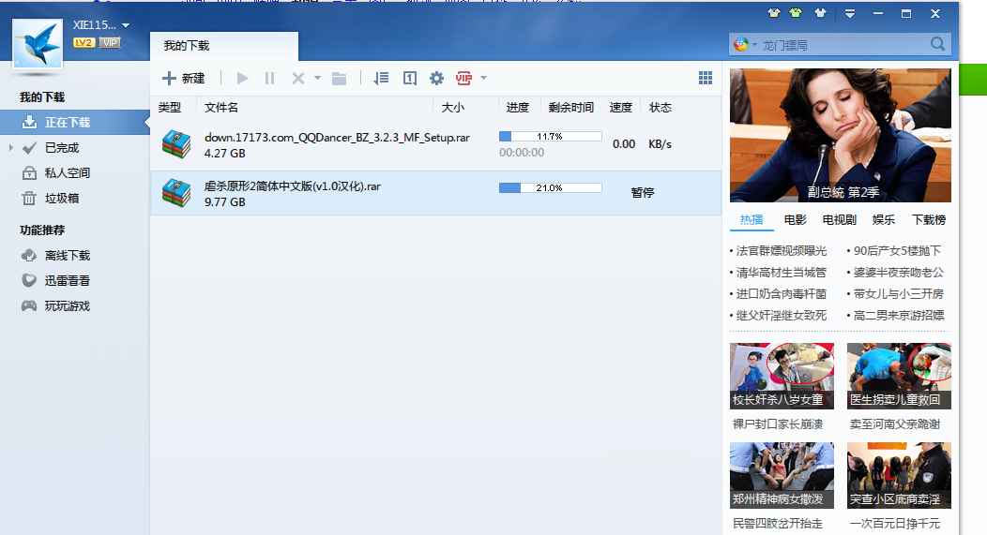Open the 离线下载 offline download item

67,255
